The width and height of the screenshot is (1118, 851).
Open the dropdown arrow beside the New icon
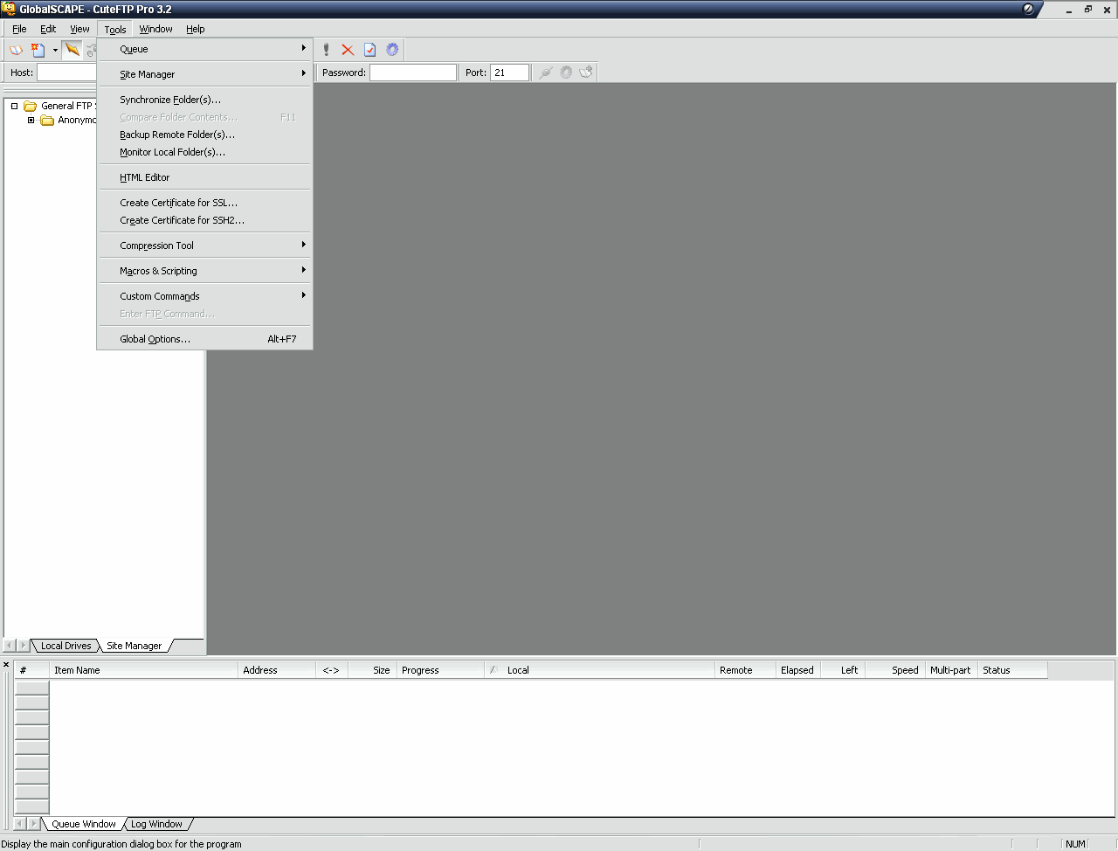click(55, 50)
